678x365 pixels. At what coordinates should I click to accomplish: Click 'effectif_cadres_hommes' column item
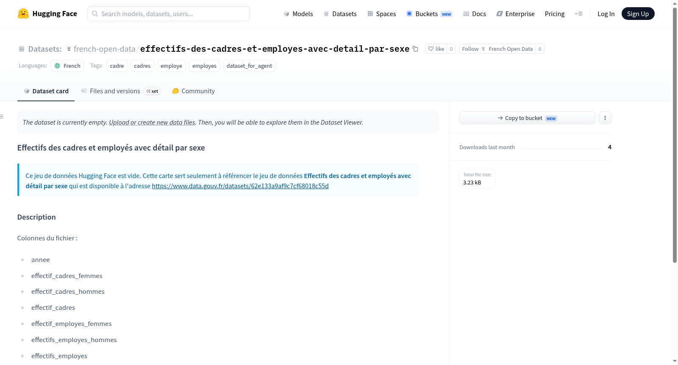68,291
